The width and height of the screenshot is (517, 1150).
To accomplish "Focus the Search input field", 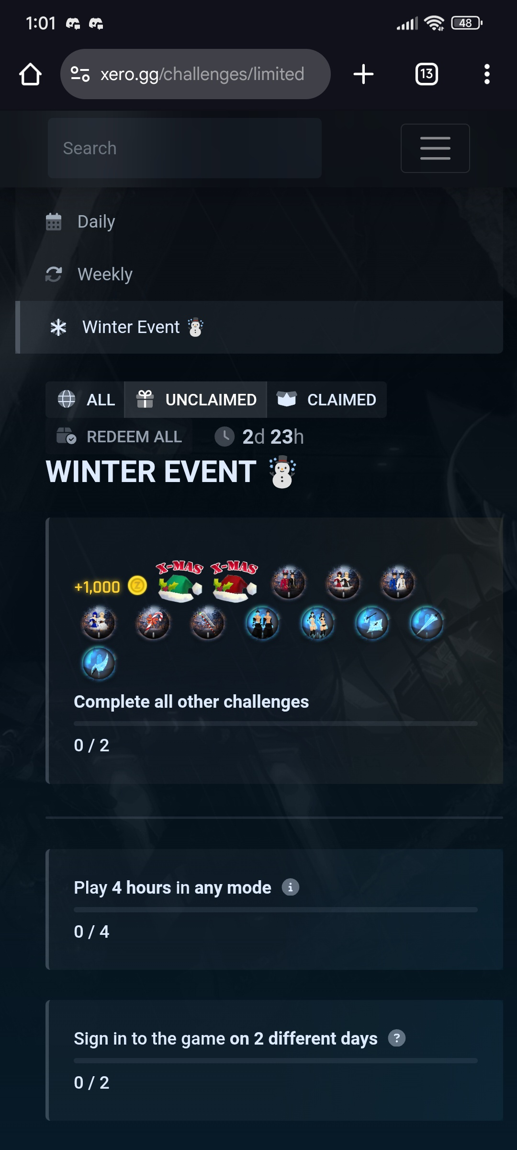I will coord(185,148).
